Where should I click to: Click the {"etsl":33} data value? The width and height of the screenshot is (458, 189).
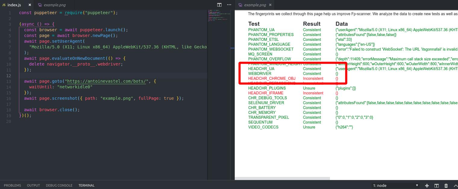pos(344,39)
